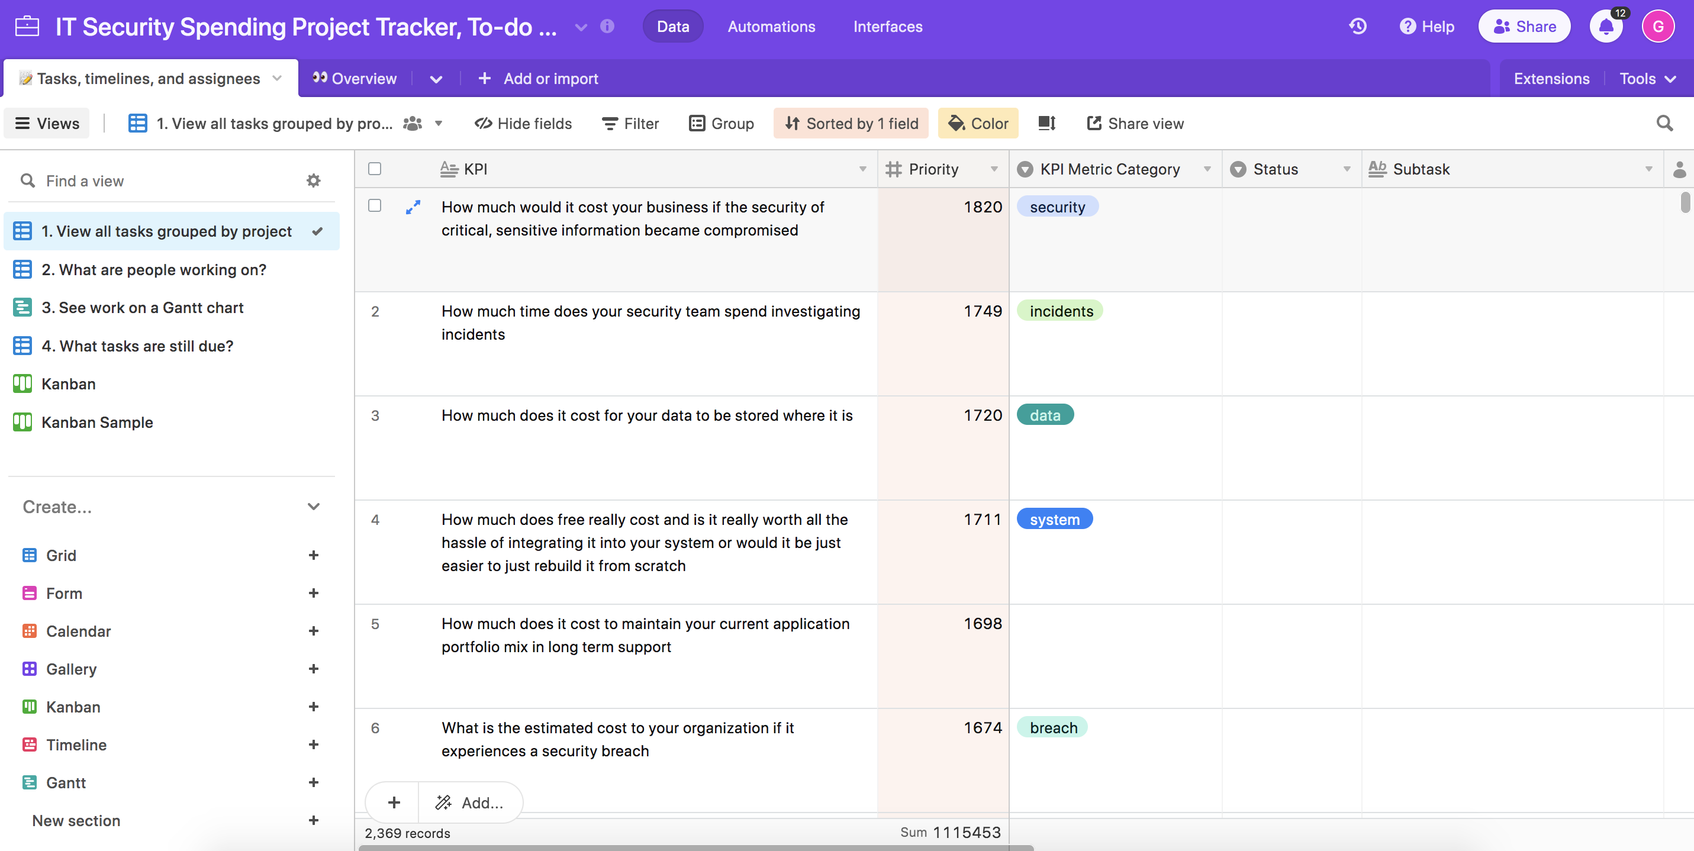Screen dimensions: 1694x851
Task: Open the Priority column dropdown arrow
Action: coord(994,169)
